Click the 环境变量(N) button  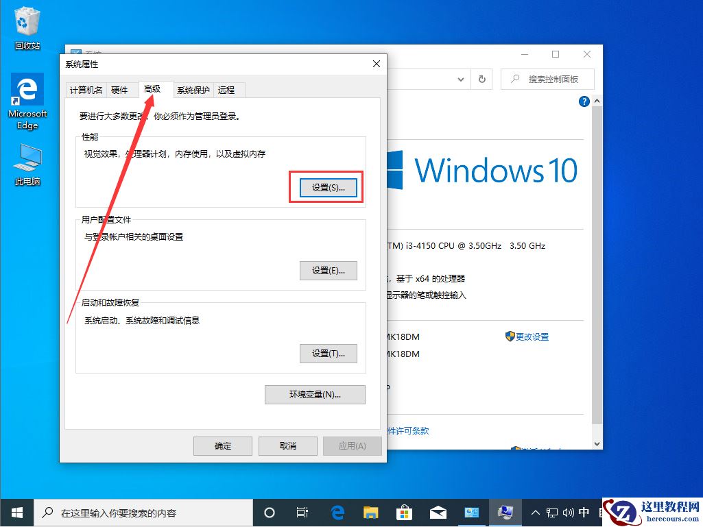coord(315,395)
